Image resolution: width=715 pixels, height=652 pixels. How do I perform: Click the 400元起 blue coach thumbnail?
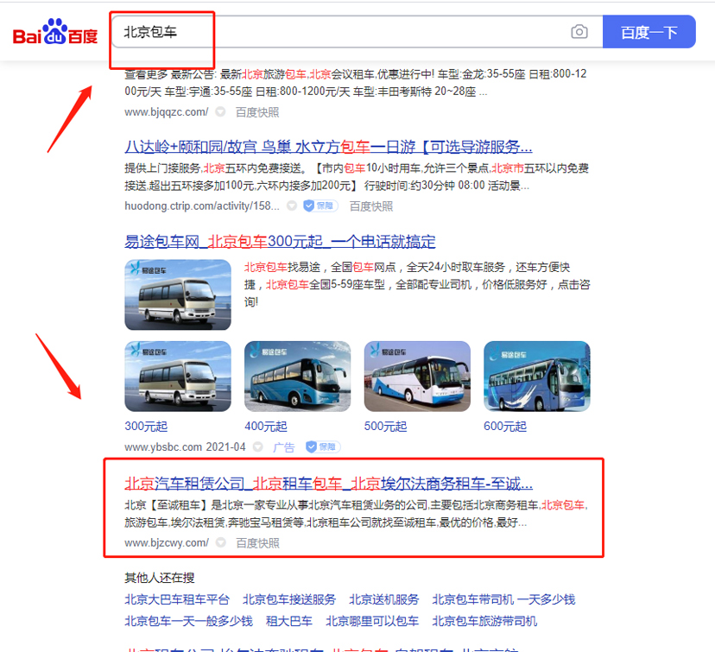(x=297, y=377)
